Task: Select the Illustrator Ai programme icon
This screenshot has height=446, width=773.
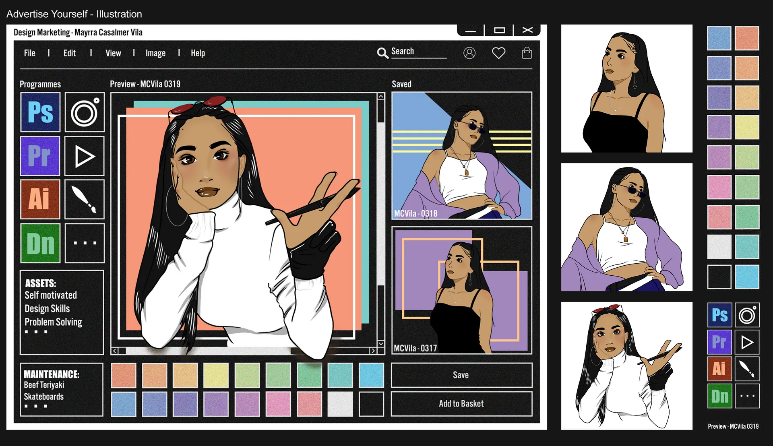Action: click(40, 199)
